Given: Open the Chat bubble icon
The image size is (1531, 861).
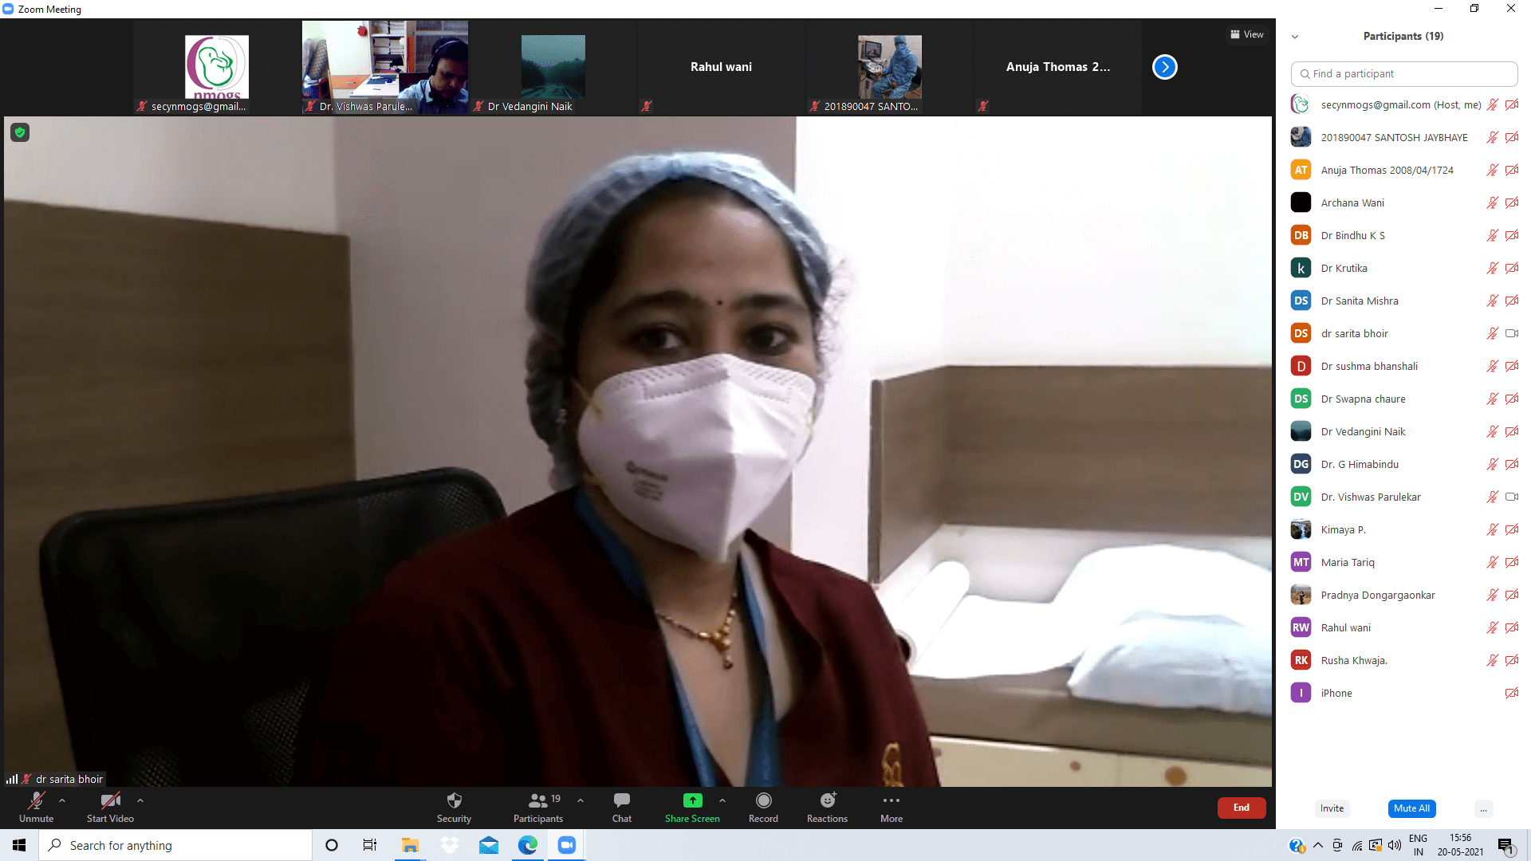Looking at the screenshot, I should click(622, 801).
